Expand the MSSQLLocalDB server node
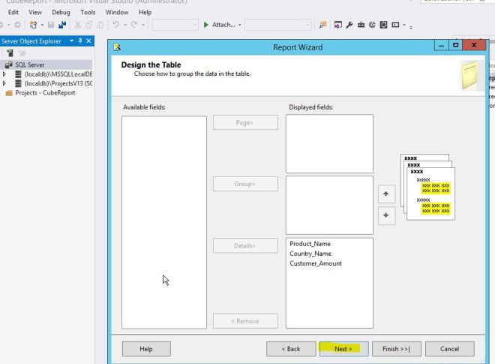This screenshot has height=364, width=495. (x=4, y=74)
